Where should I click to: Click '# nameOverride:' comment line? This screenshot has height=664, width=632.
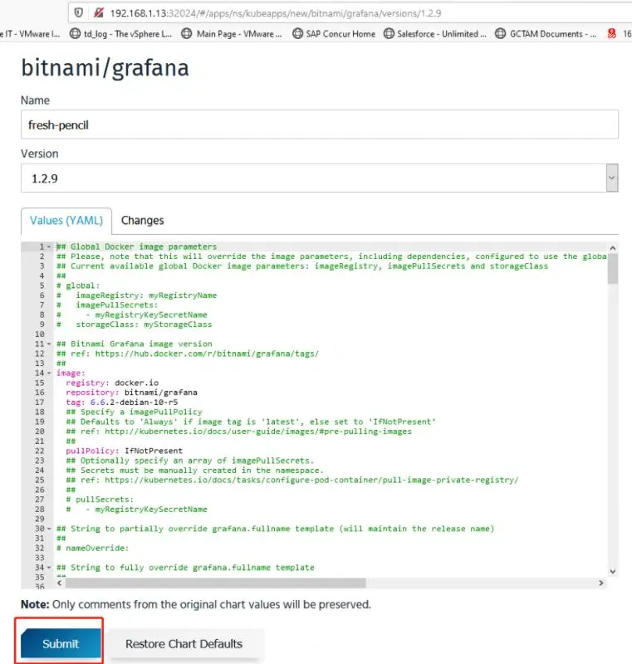pos(92,548)
